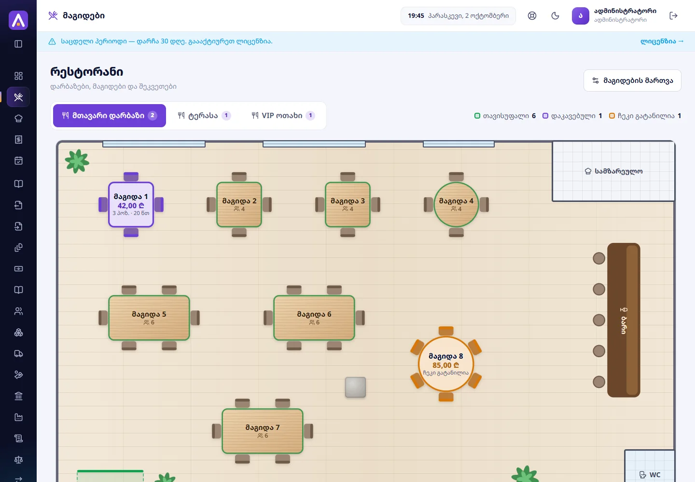Open table მაგიდა 8 with 85,00 bill
Viewport: 695px width, 482px height.
coord(446,364)
